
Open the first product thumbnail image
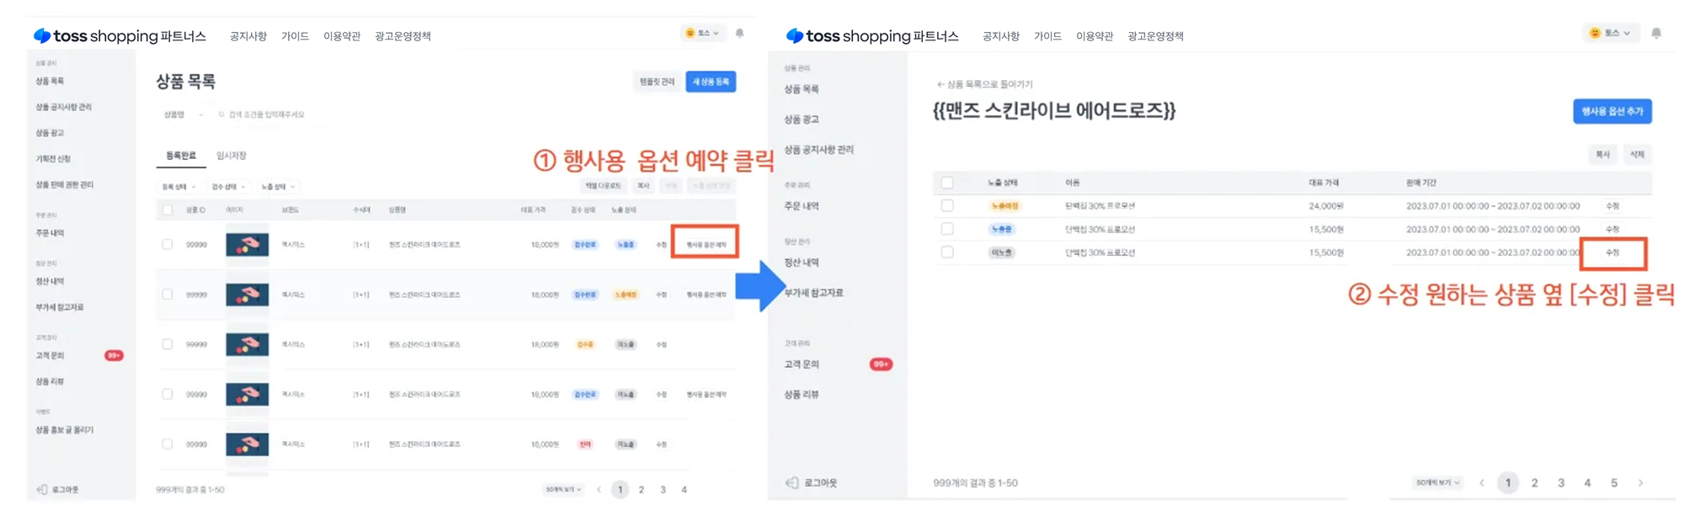247,245
